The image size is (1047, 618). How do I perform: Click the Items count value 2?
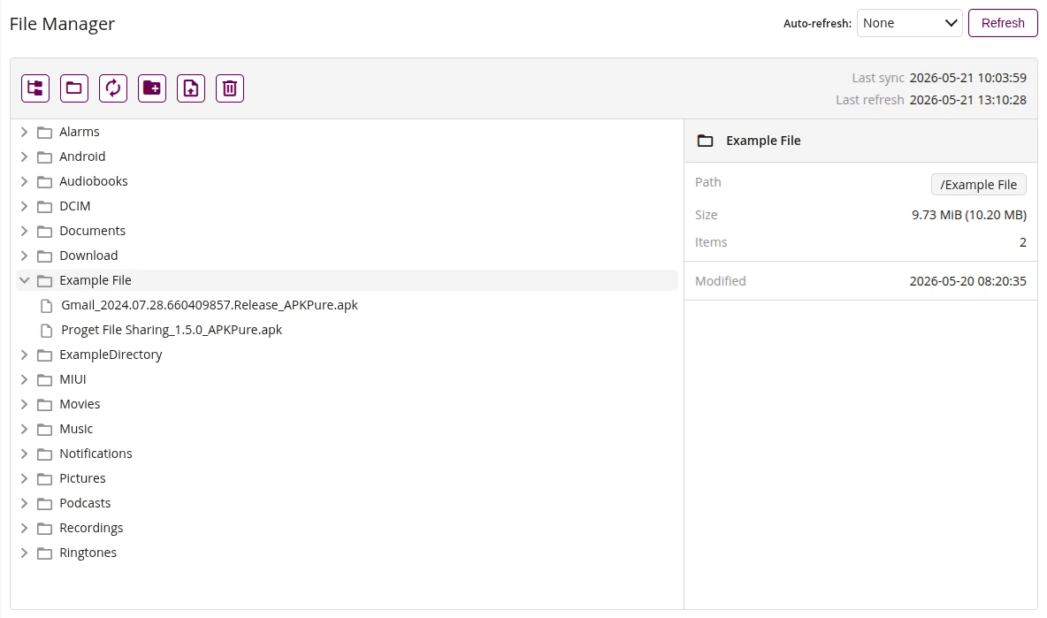(1022, 242)
